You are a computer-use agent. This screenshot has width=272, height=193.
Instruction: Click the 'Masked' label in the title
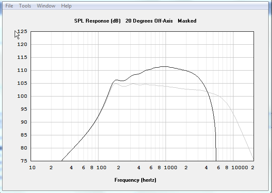[187, 21]
